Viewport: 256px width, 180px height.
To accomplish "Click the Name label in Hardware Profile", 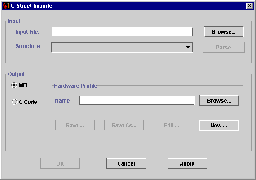I will 62,101.
